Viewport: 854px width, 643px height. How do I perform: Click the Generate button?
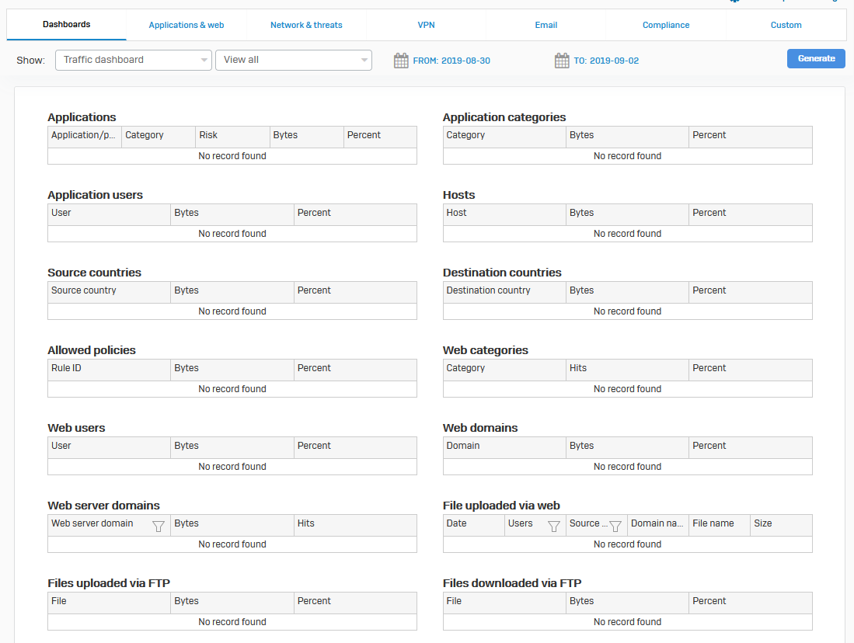point(816,58)
